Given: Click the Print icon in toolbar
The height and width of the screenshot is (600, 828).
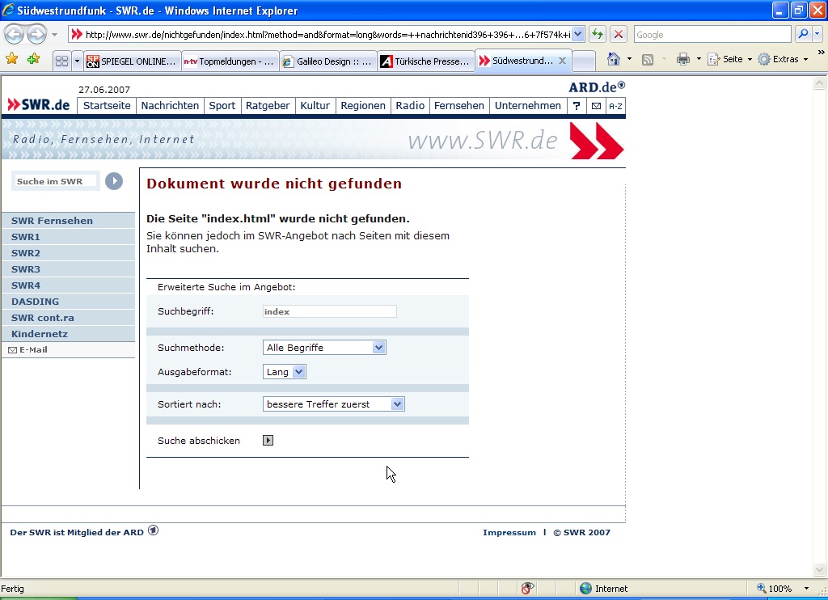Looking at the screenshot, I should click(x=682, y=59).
